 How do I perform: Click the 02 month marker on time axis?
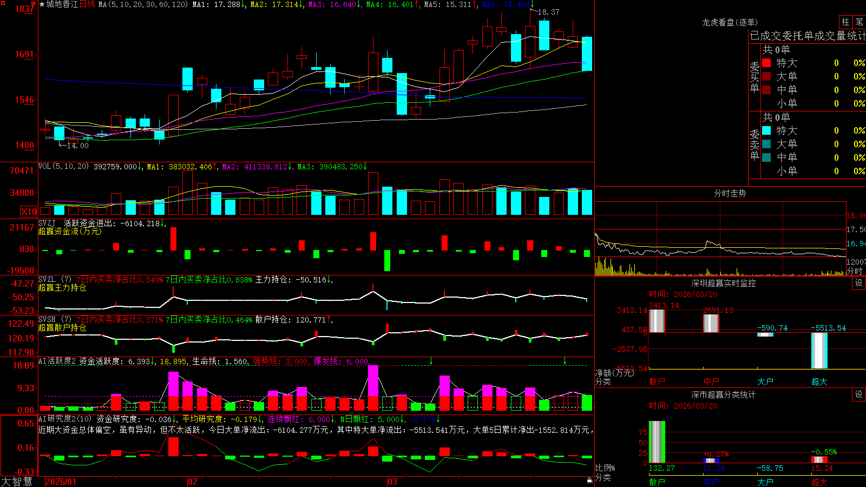point(193,482)
